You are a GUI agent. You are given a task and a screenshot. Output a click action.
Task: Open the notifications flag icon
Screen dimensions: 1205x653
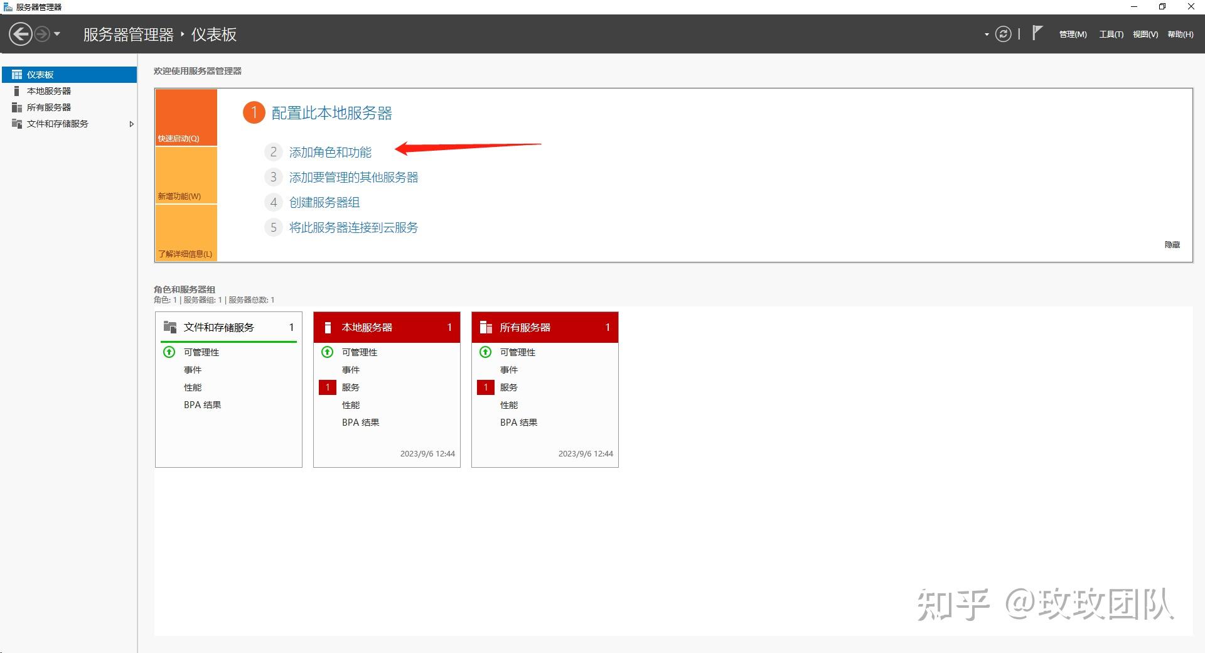(x=1038, y=33)
